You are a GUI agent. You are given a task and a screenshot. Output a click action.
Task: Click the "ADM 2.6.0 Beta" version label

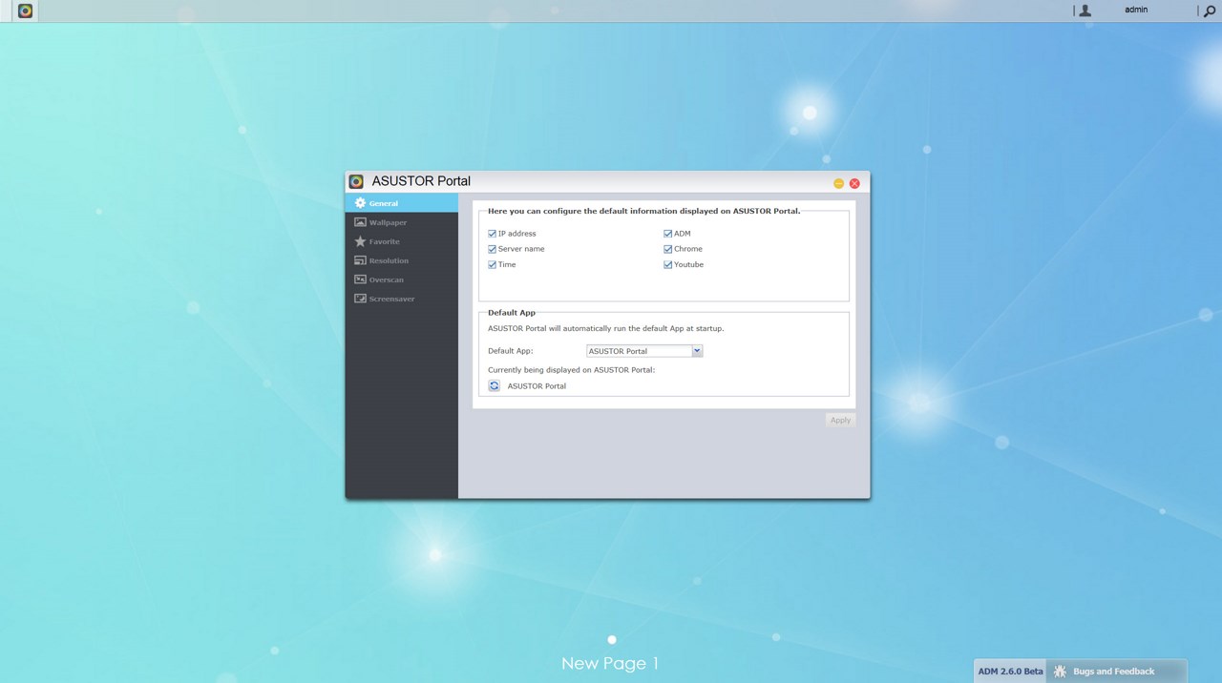point(1011,672)
